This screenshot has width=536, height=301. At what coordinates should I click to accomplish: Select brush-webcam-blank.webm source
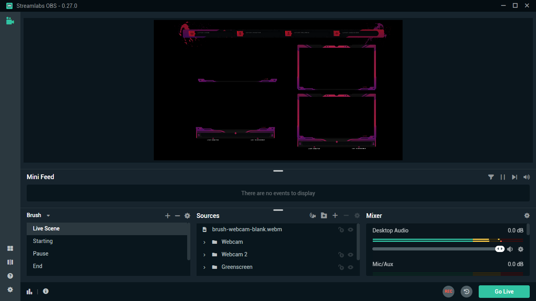click(x=277, y=229)
